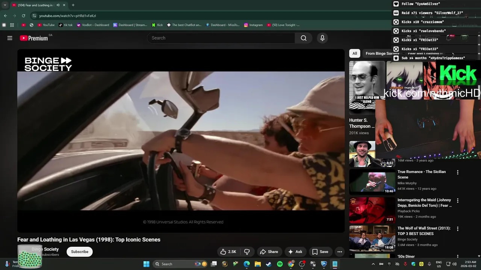Dislike the video with thumbs down
The image size is (481, 270).
point(247,252)
